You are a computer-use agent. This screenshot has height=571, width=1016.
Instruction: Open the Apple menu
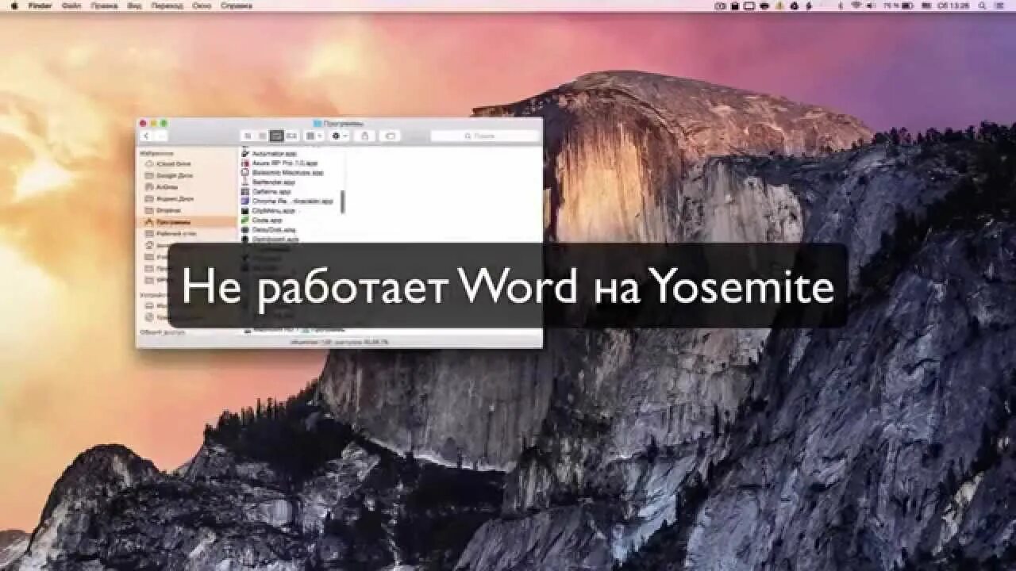pyautogui.click(x=13, y=5)
